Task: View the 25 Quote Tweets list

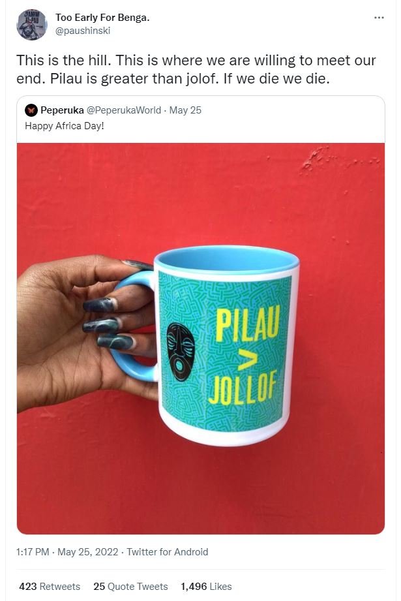Action: pos(130,587)
